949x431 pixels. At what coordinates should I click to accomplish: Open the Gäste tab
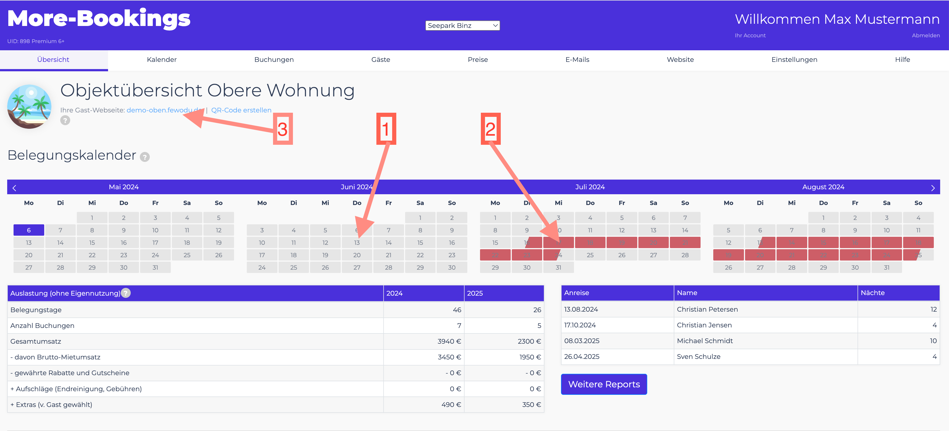coord(381,60)
